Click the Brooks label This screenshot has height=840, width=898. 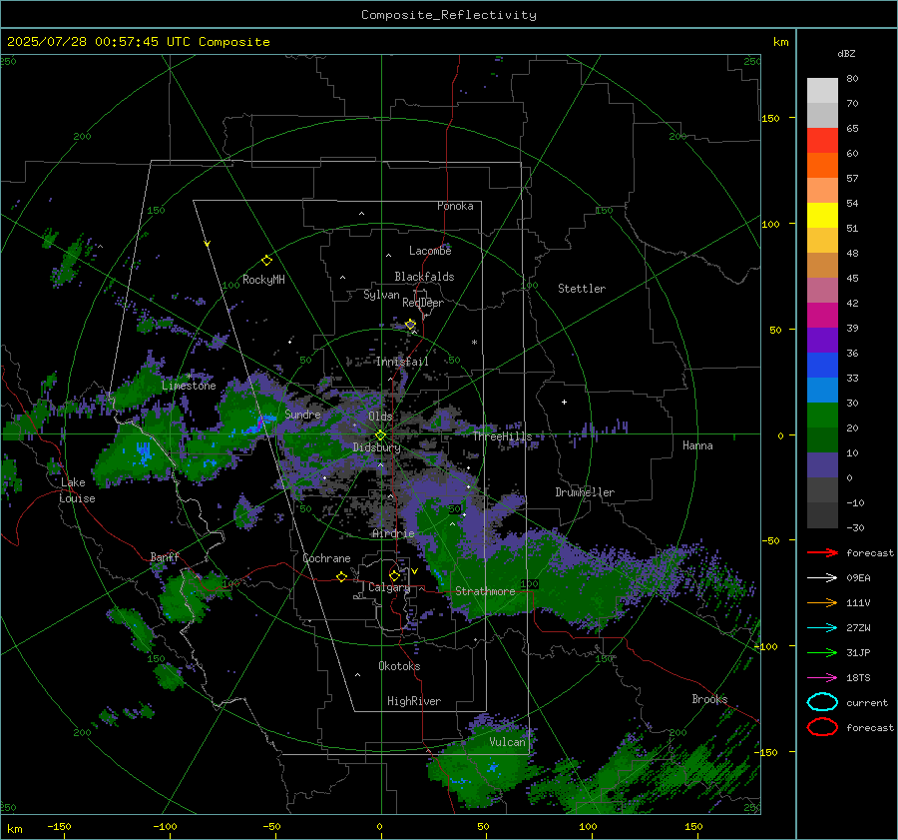(709, 699)
